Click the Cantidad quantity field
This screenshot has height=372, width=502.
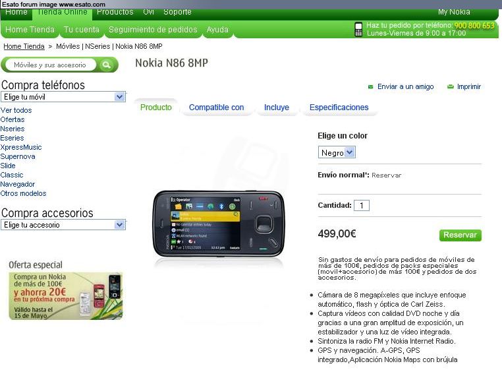pos(362,205)
